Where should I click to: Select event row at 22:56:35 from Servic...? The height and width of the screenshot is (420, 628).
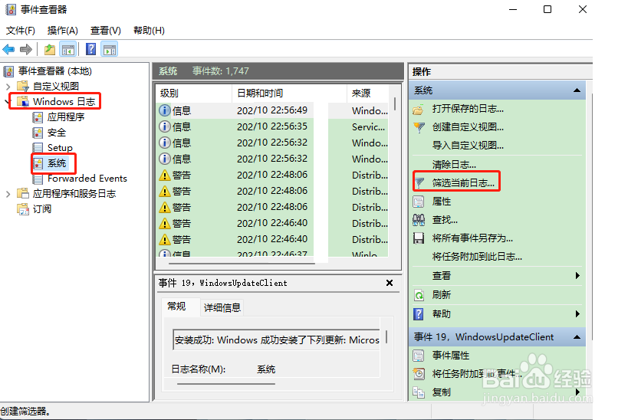pyautogui.click(x=274, y=127)
